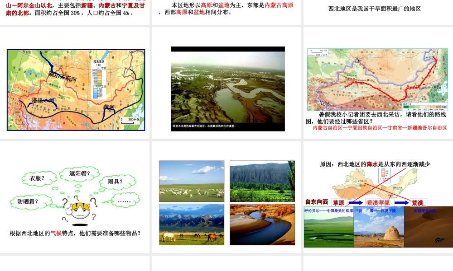Click the thought bubble reading 衣服?
This screenshot has height=271, width=453.
point(39,178)
